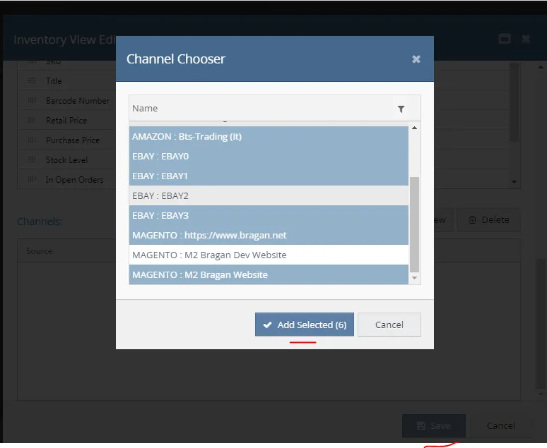
Task: Click the floppy disk icon on Save
Action: coord(421,425)
